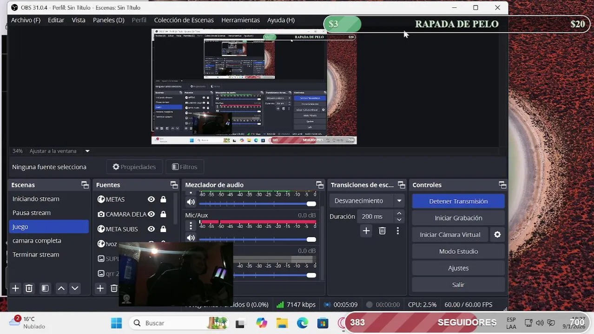Click Detener Transmisión
This screenshot has width=594, height=334.
[x=458, y=201]
